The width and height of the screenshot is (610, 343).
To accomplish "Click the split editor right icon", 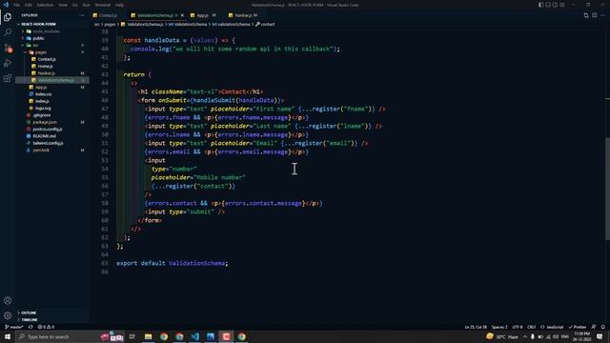I will pos(595,15).
